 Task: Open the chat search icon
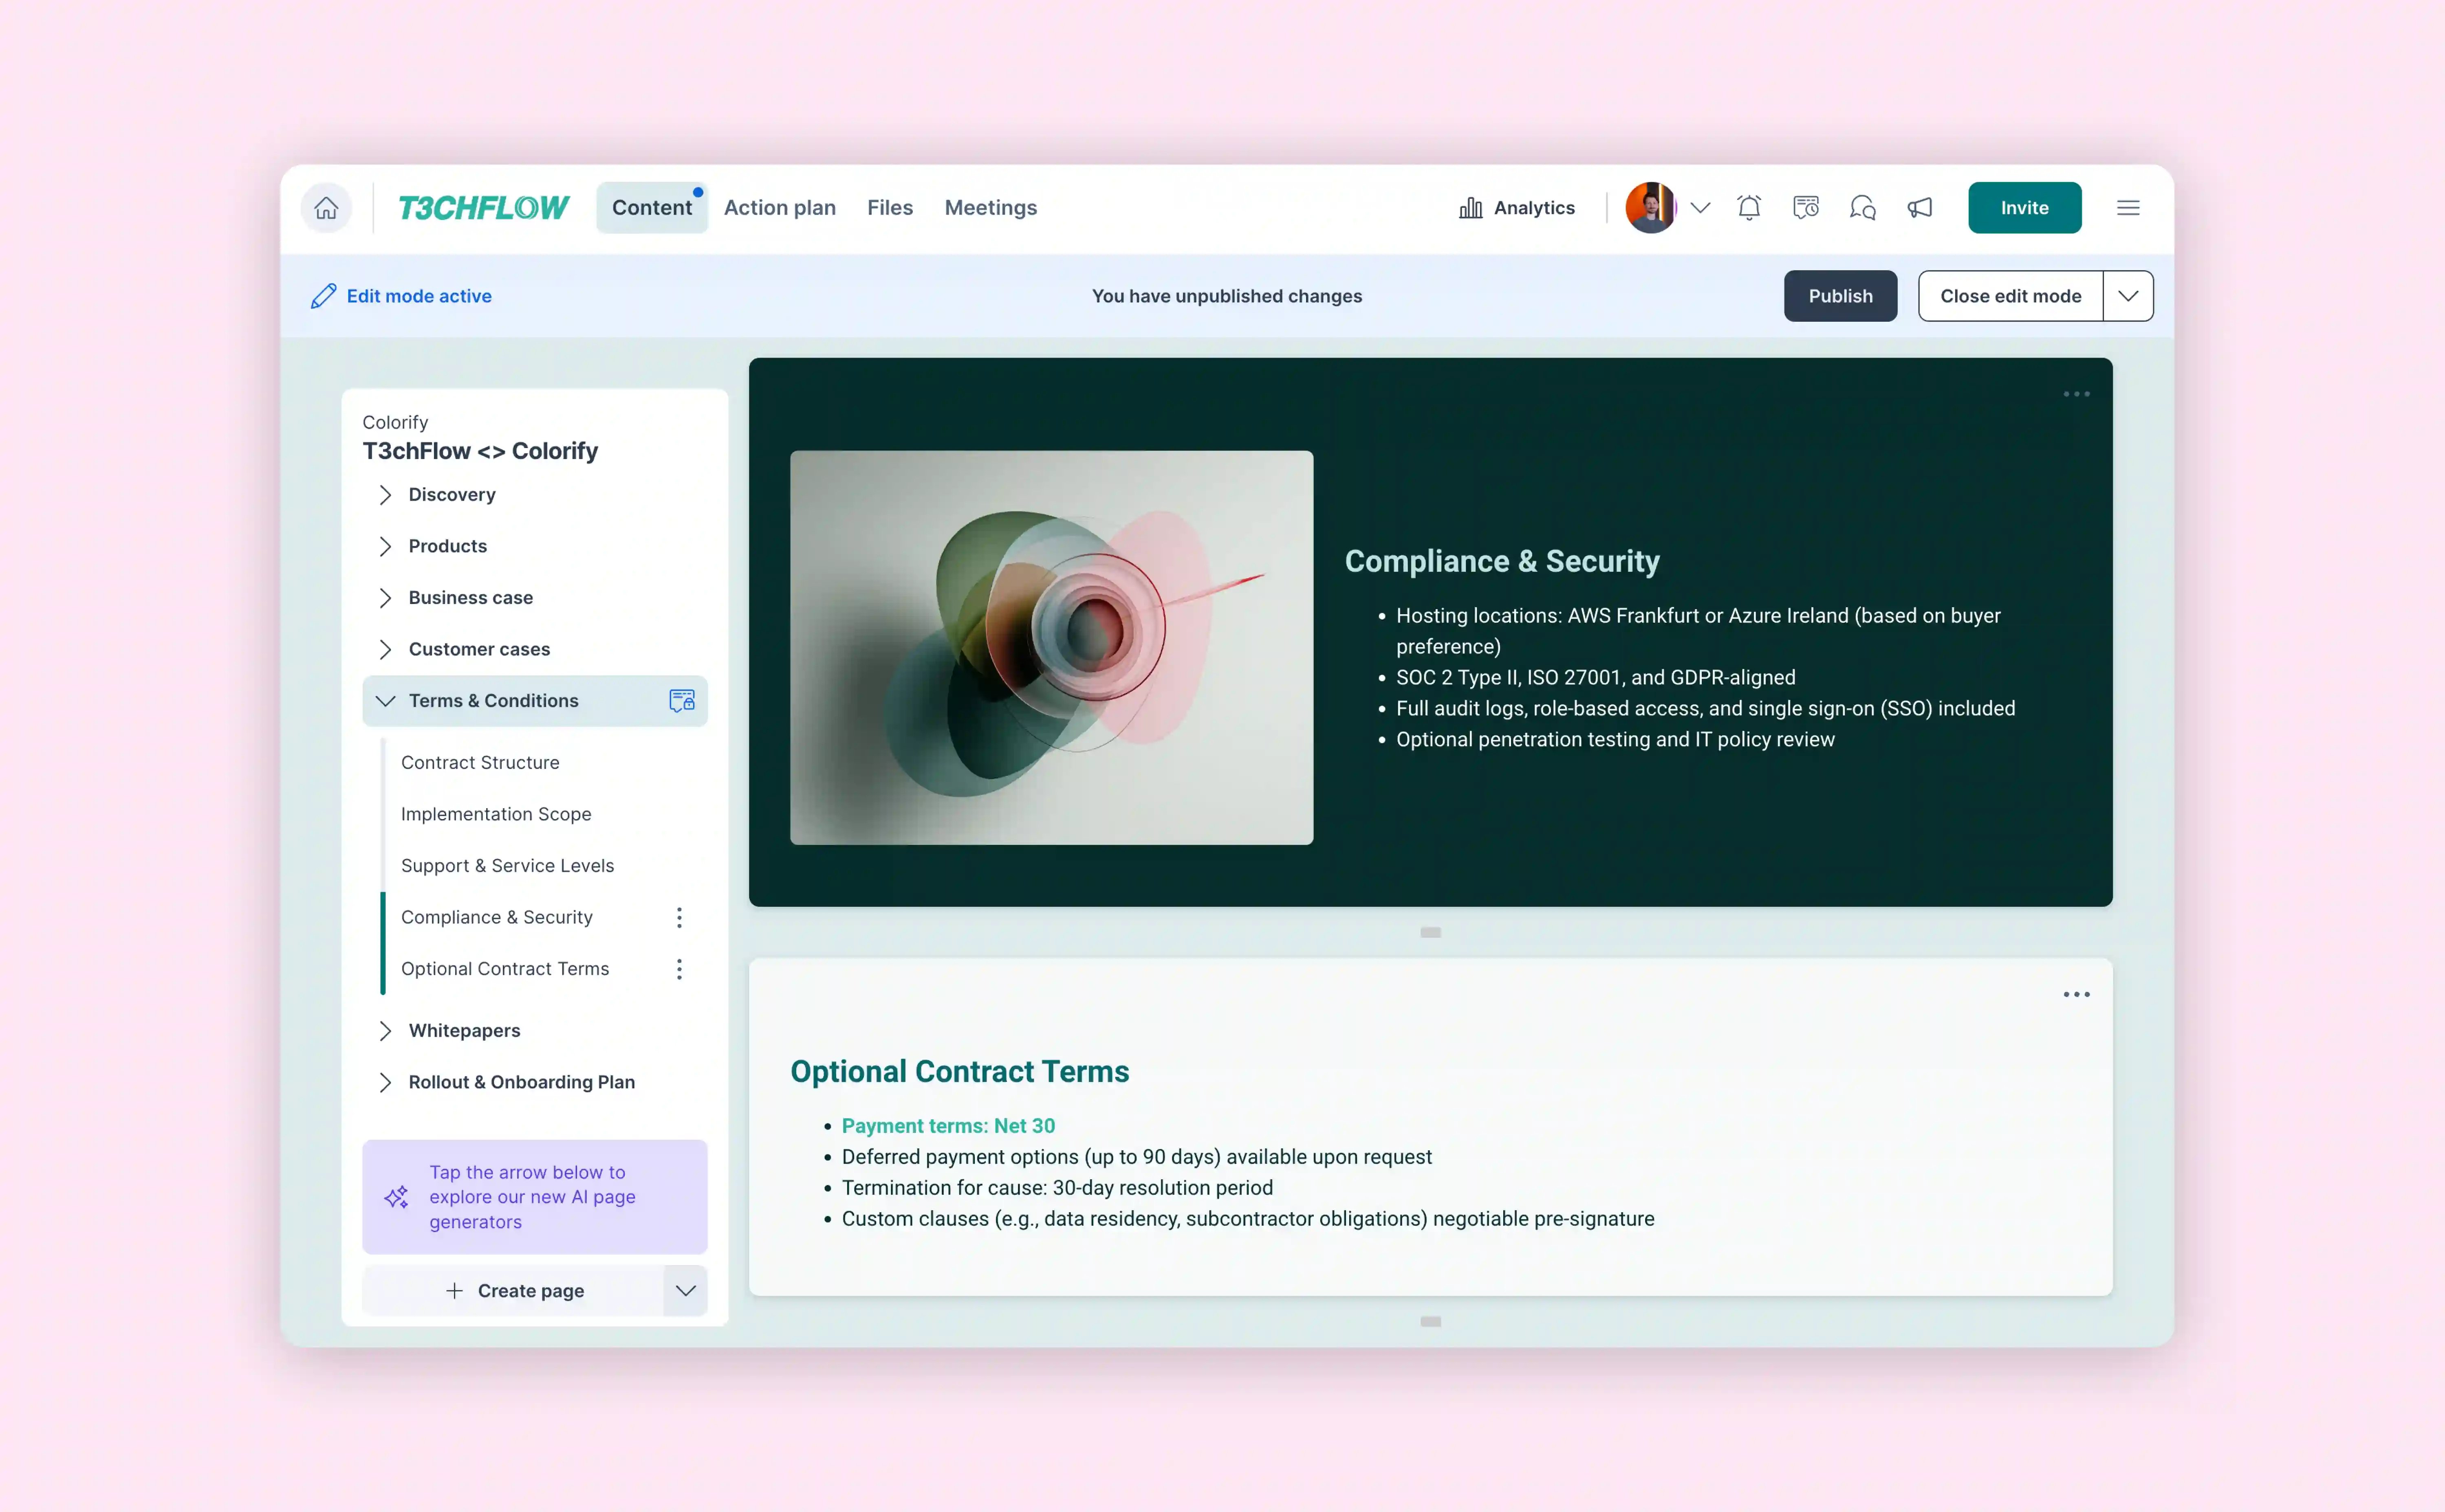(x=1863, y=208)
